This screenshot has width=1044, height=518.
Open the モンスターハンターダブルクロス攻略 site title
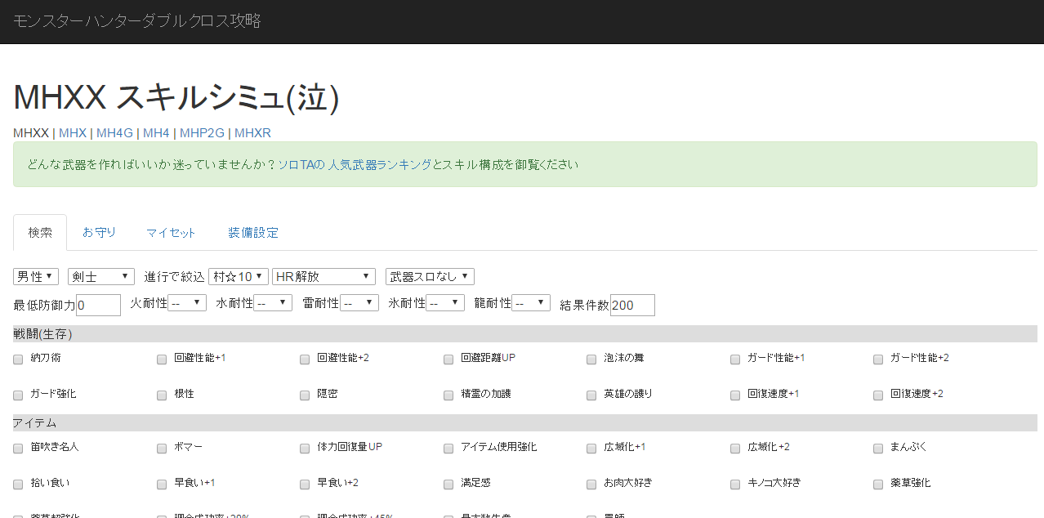[x=137, y=21]
